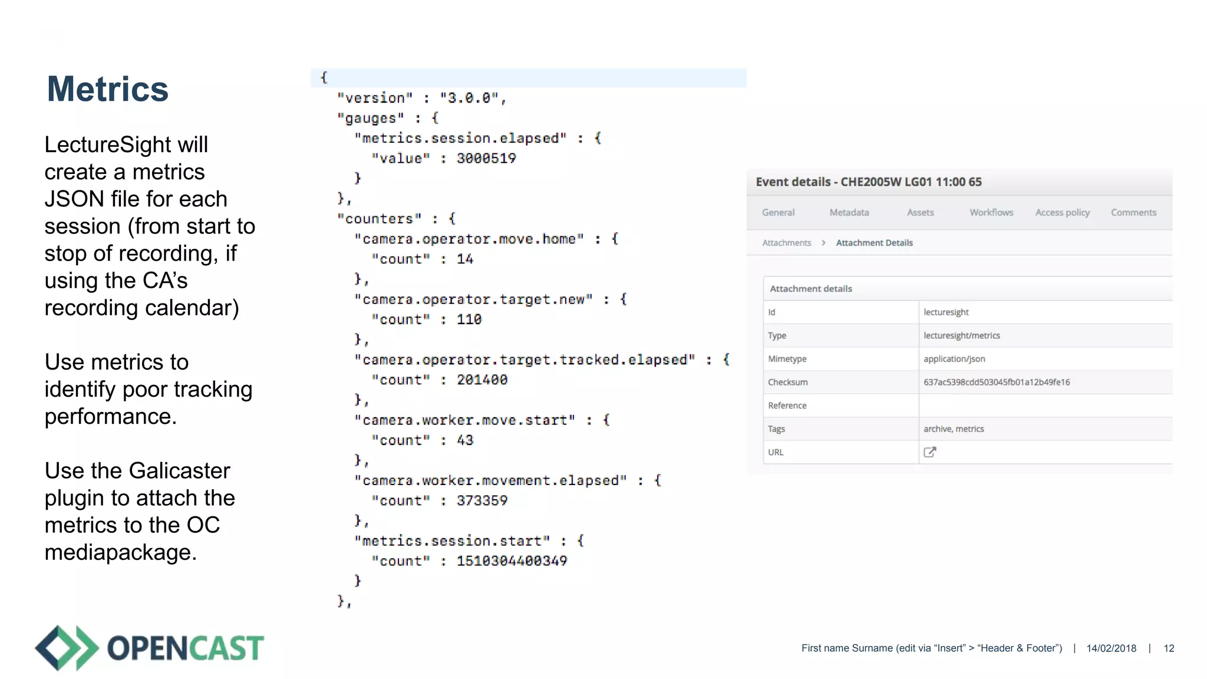Click the "camera.worker.move.start" key
The image size is (1207, 679).
pos(464,421)
